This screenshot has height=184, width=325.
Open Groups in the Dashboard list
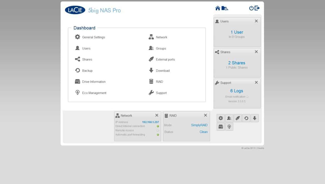157,48
